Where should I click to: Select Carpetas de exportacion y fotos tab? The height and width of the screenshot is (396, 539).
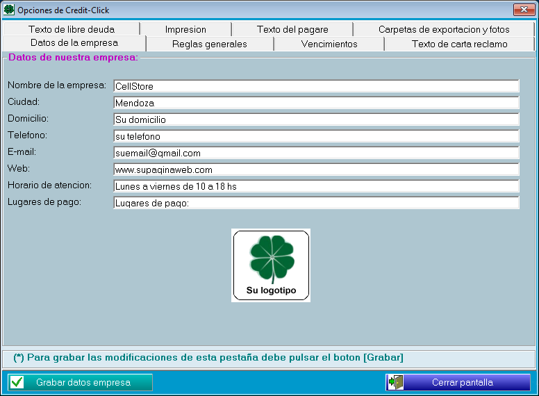444,29
